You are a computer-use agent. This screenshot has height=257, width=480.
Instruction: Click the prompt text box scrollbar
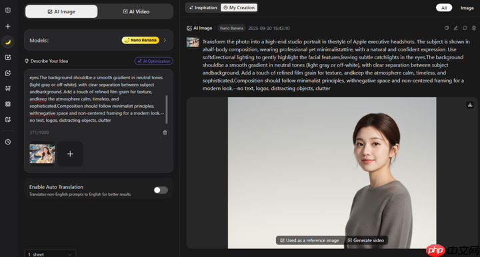(x=167, y=109)
